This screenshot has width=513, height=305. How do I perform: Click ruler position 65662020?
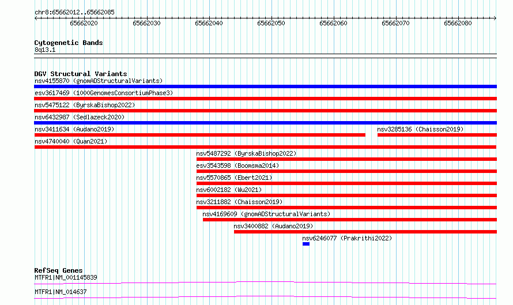pyautogui.click(x=84, y=23)
